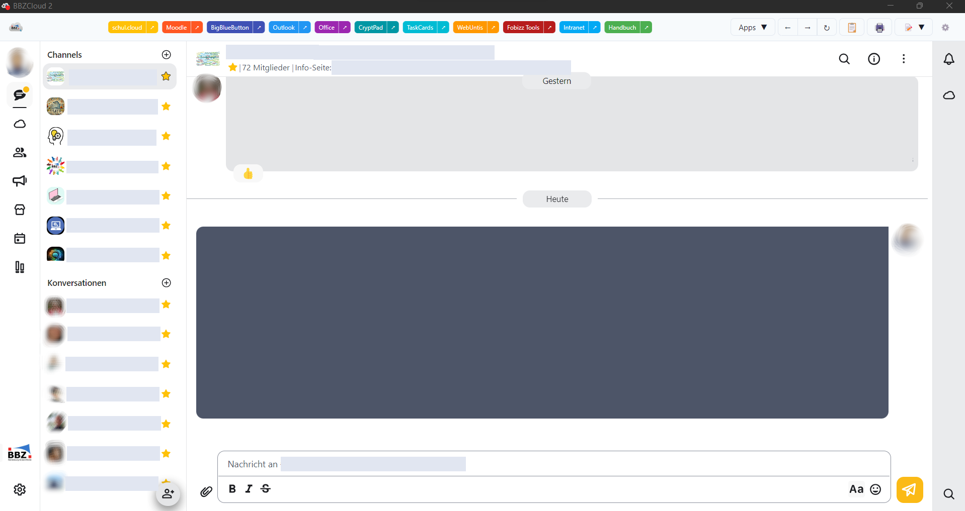
Task: Click the thumbs up reaction
Action: [248, 174]
